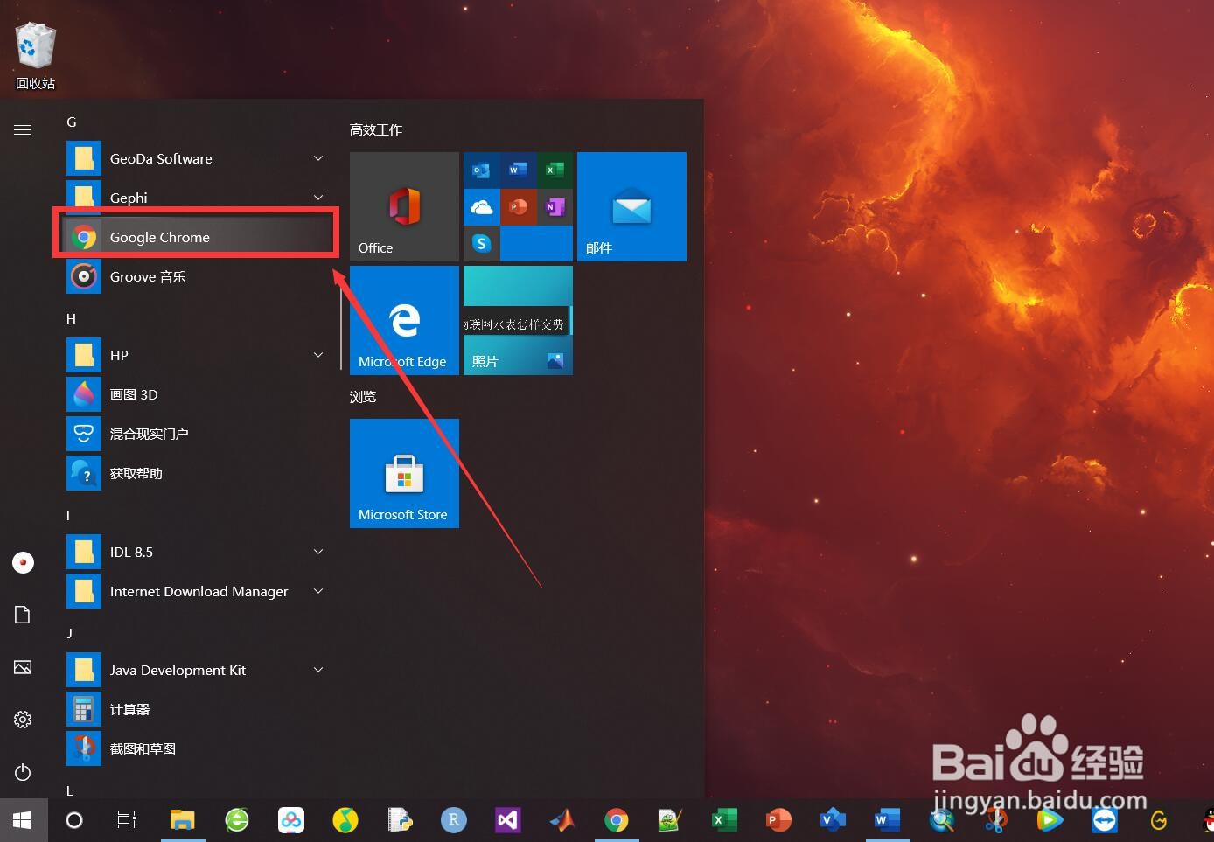This screenshot has width=1214, height=842.
Task: Click the letter I group header
Action: pos(68,516)
